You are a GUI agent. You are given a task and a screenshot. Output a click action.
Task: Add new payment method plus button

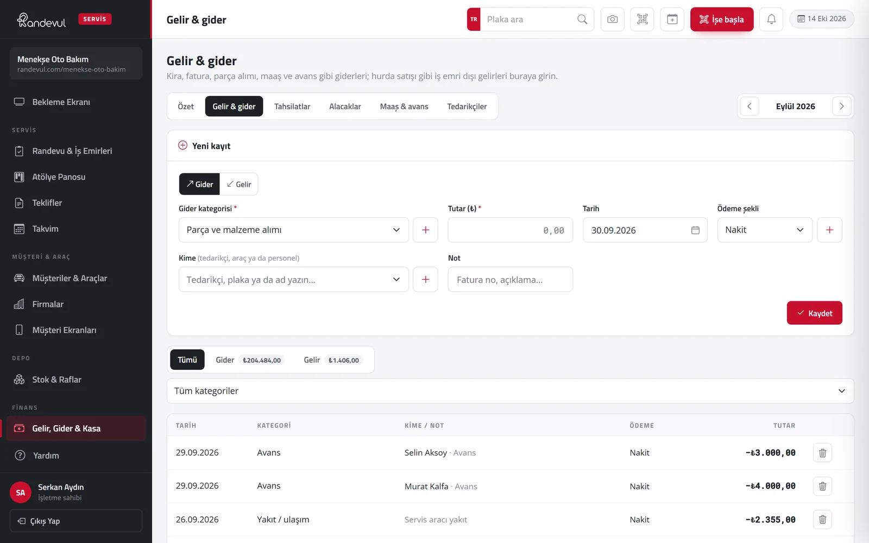[829, 230]
